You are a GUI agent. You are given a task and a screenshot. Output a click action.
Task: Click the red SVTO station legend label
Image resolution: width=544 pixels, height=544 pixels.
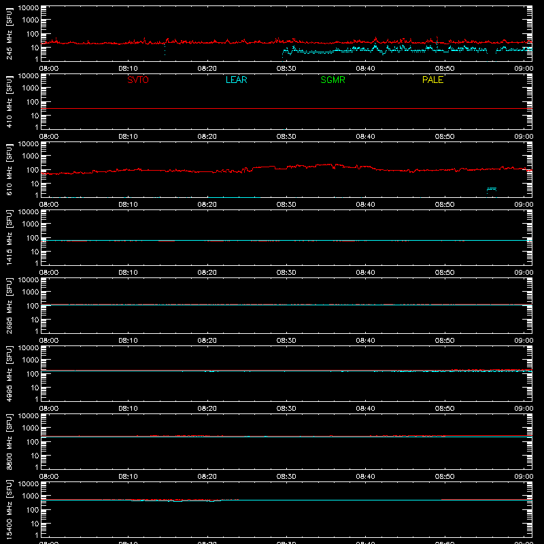tap(138, 80)
